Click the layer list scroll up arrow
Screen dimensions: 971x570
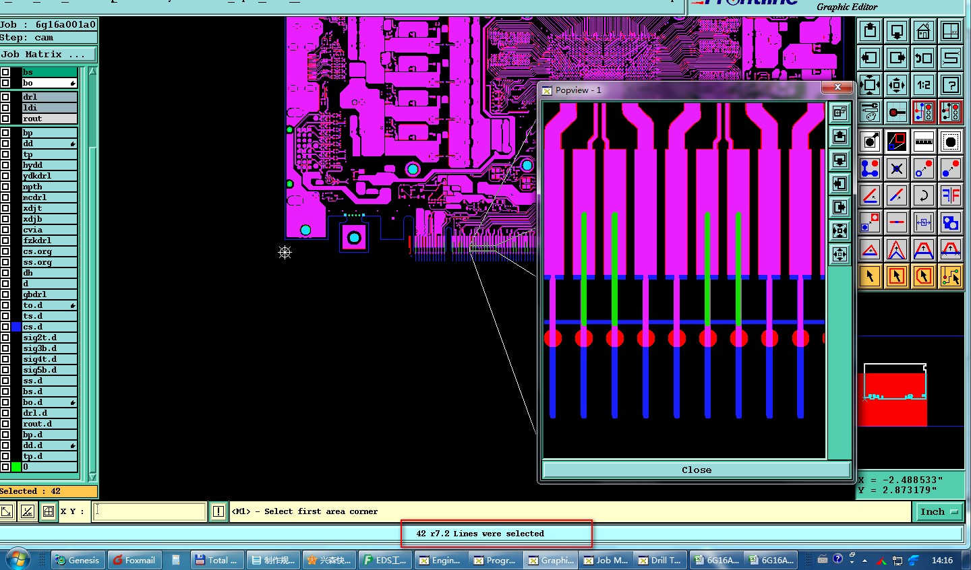92,71
